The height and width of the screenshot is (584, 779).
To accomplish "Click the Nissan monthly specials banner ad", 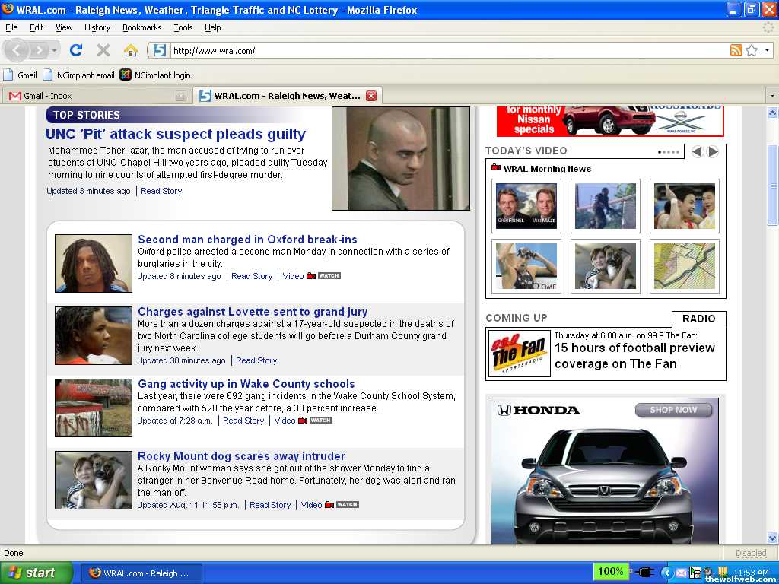I will tap(610, 122).
